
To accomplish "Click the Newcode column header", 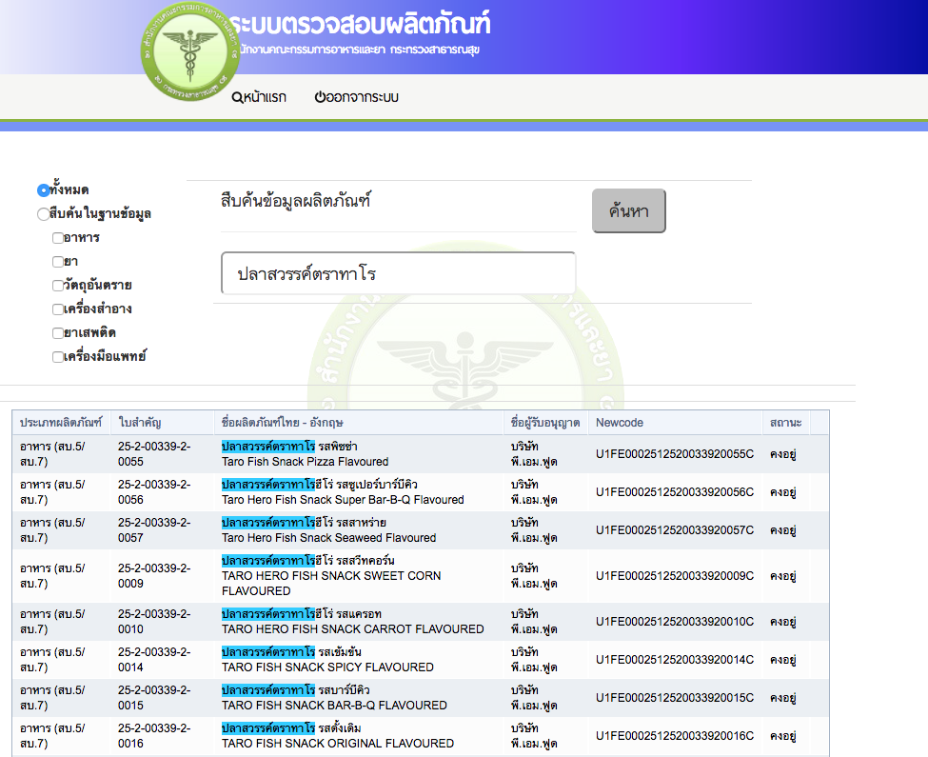I will (x=675, y=423).
